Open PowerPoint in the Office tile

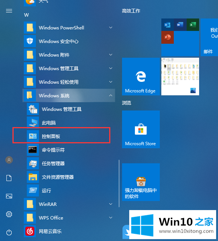(x=167, y=37)
